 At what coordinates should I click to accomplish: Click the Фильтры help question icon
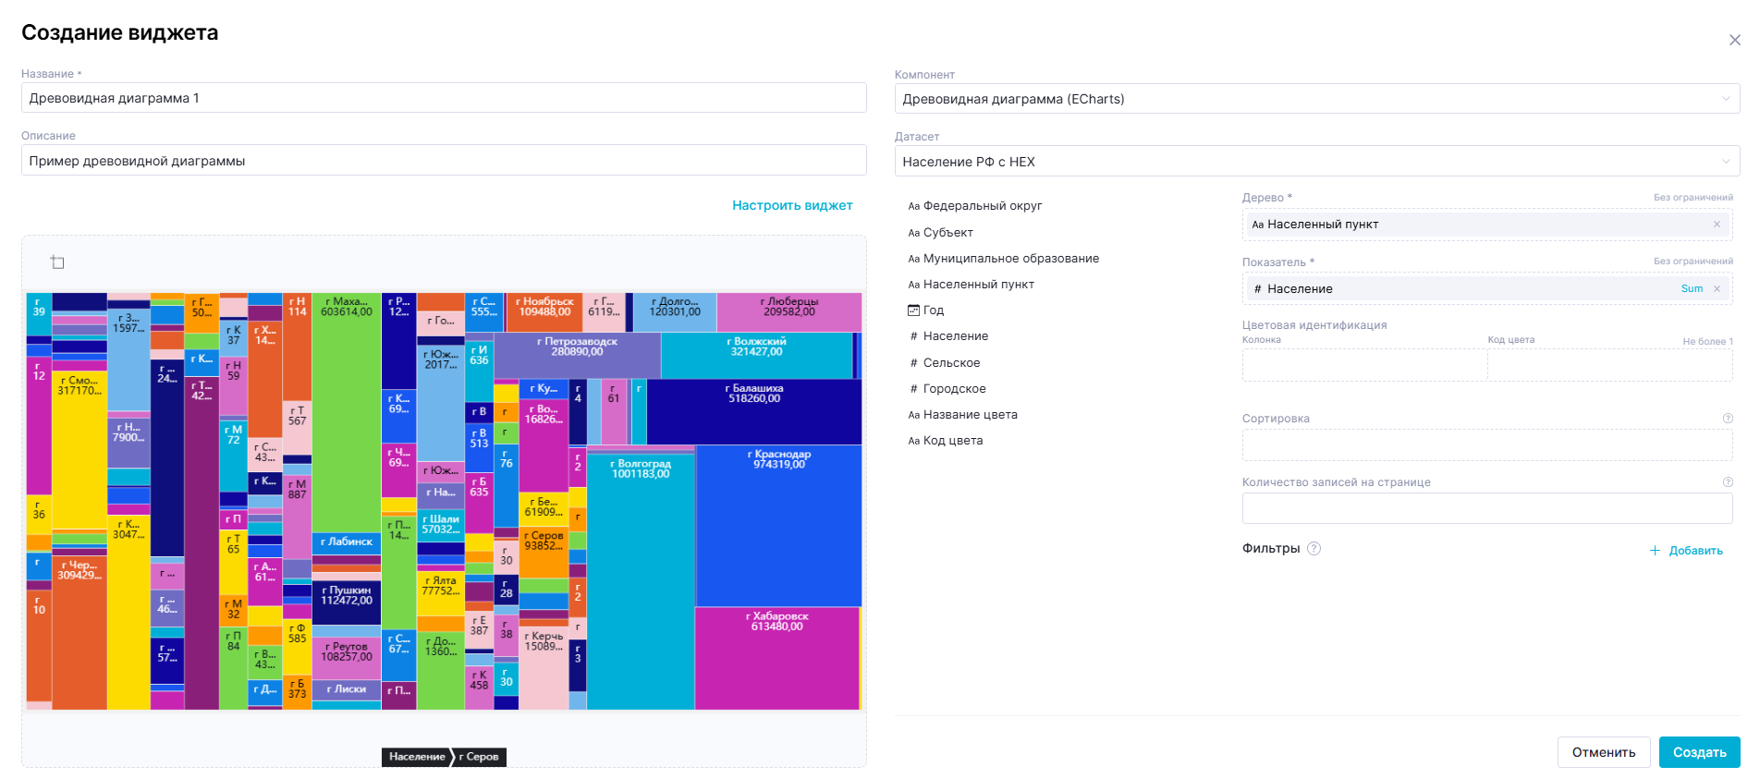[x=1314, y=549]
